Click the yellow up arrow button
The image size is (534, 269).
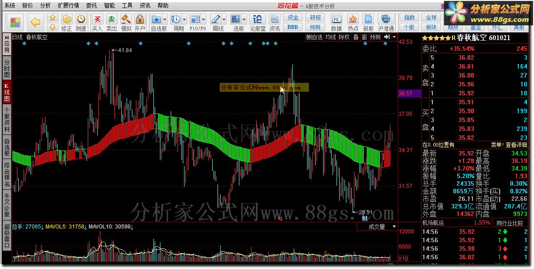[x=52, y=17]
